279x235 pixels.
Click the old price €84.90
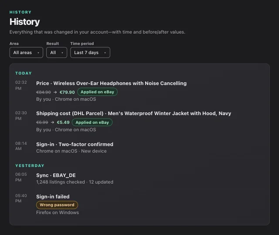44,92
